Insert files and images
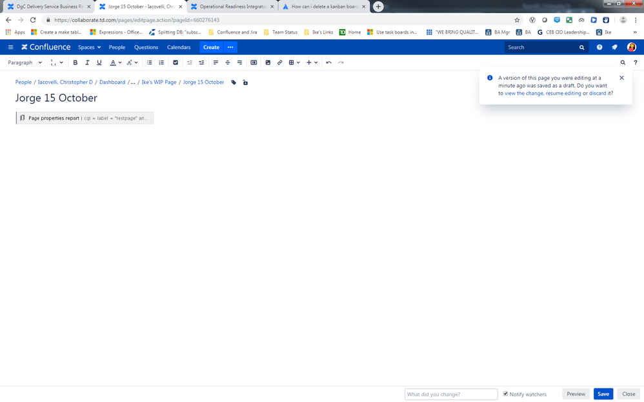 click(x=268, y=62)
